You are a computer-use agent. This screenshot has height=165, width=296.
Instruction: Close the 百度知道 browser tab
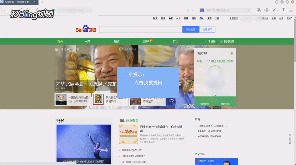click(x=34, y=2)
